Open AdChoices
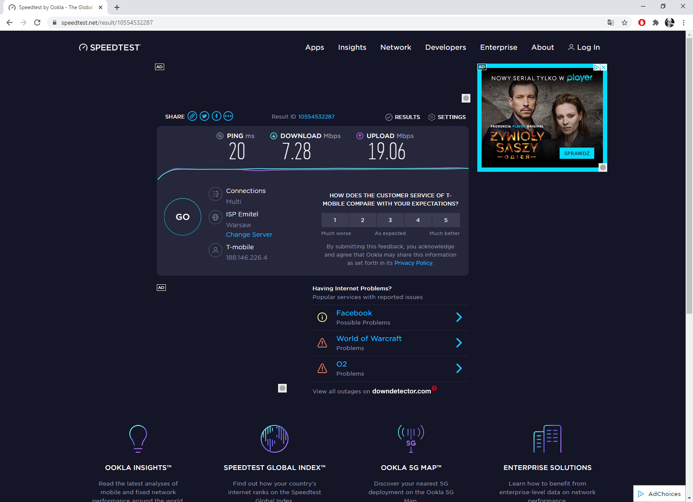This screenshot has height=502, width=693. [660, 494]
